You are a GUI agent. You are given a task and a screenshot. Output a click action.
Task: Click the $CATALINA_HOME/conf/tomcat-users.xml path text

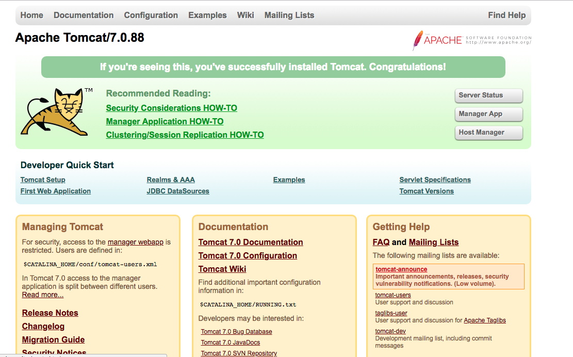pos(90,265)
